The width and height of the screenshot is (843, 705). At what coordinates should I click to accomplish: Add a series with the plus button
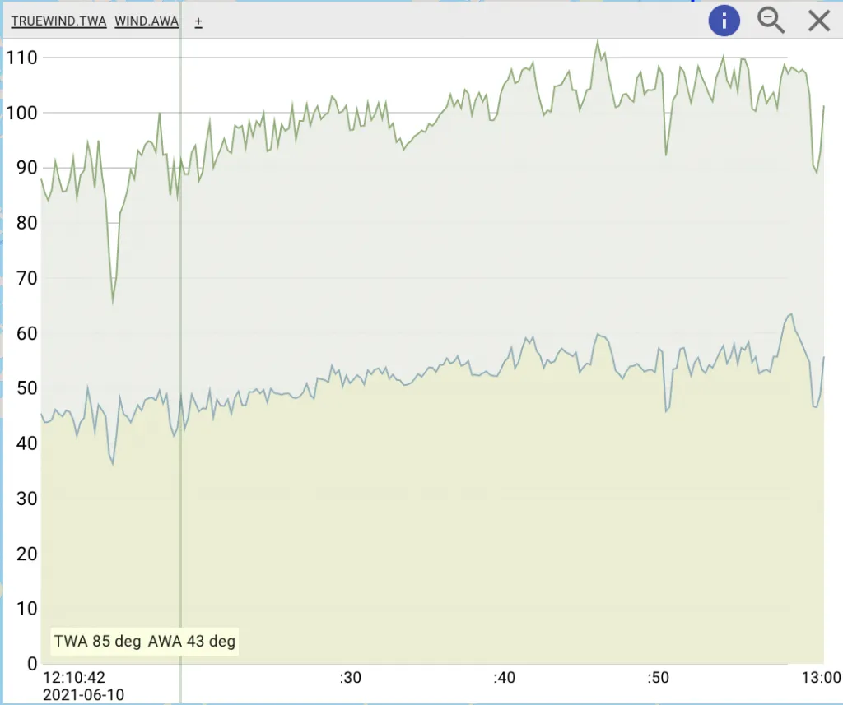[x=198, y=22]
